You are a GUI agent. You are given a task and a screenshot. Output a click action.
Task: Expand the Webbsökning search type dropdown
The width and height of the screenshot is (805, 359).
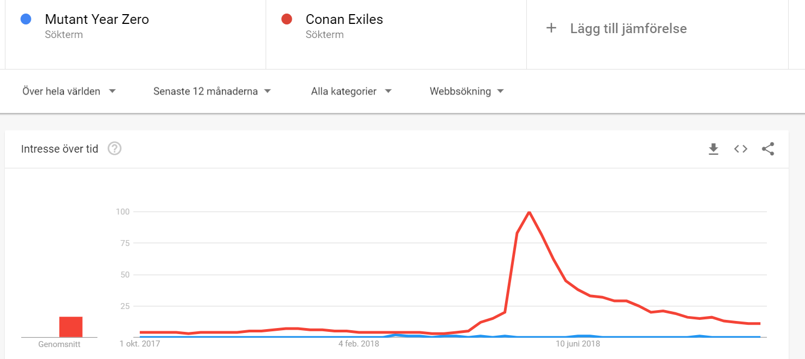coord(466,91)
